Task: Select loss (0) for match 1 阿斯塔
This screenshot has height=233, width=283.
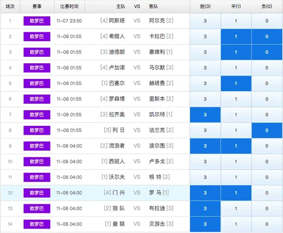Action: pyautogui.click(x=267, y=21)
